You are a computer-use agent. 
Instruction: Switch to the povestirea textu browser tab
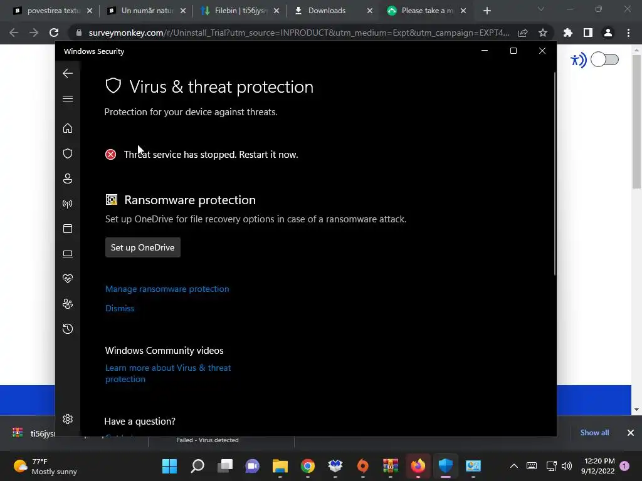(53, 11)
